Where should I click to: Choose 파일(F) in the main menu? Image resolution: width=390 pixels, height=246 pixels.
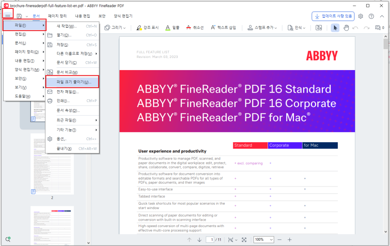tap(24, 25)
